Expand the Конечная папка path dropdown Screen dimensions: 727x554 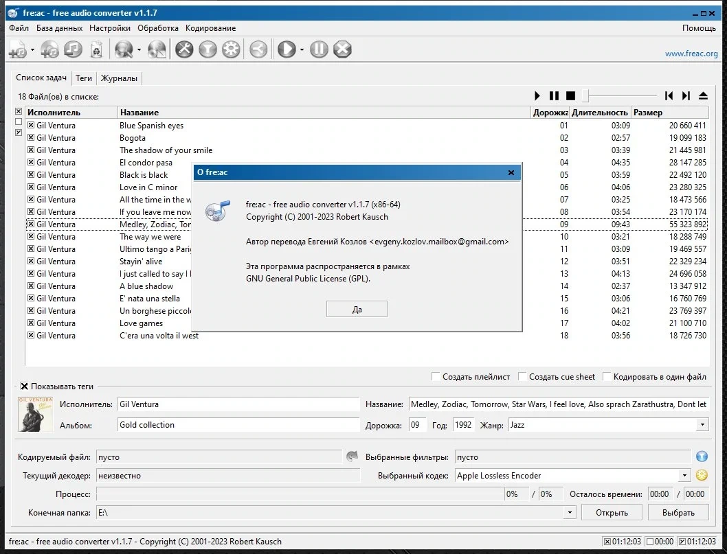point(570,512)
